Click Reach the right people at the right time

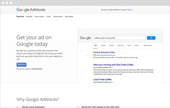[x=101, y=107]
